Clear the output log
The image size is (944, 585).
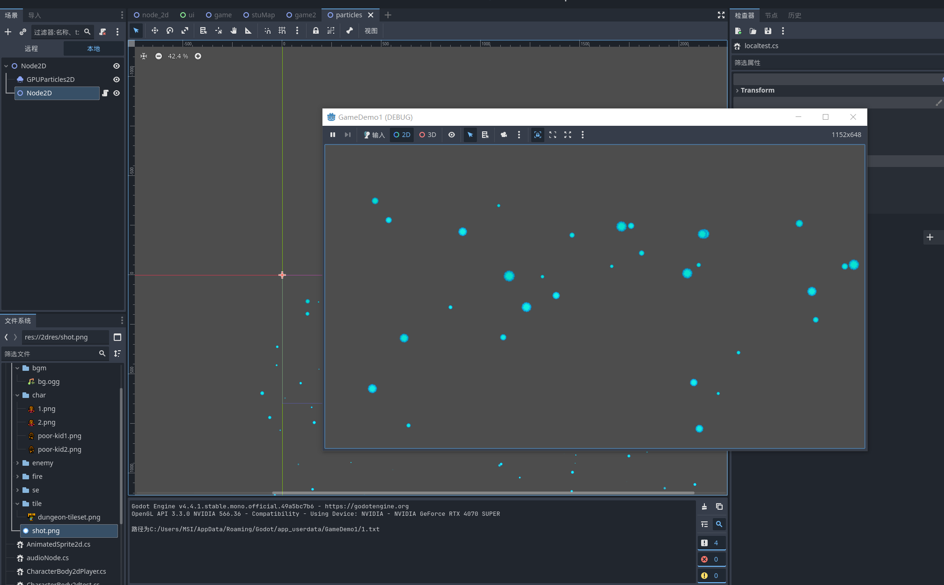point(704,506)
